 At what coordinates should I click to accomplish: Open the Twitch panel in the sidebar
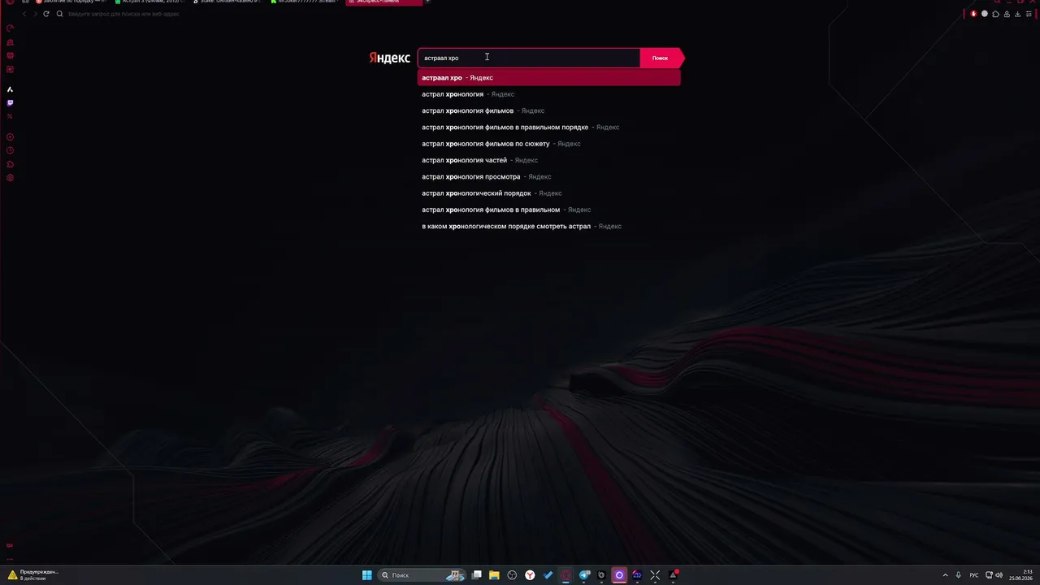[10, 103]
